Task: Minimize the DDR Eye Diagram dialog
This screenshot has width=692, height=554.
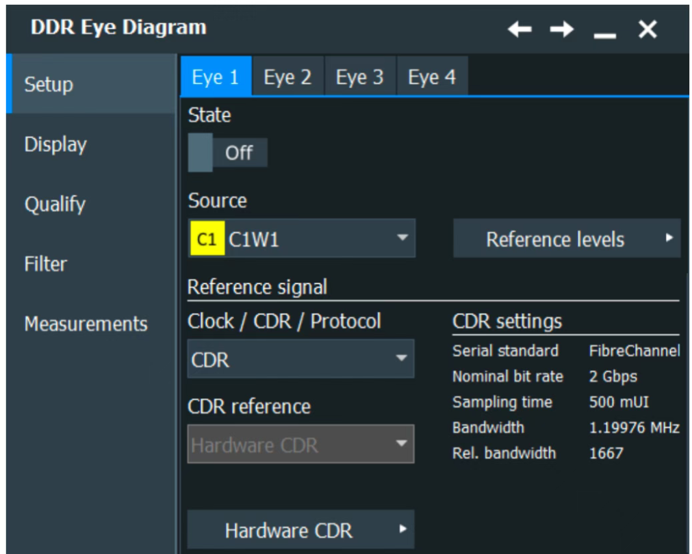Action: [x=604, y=35]
